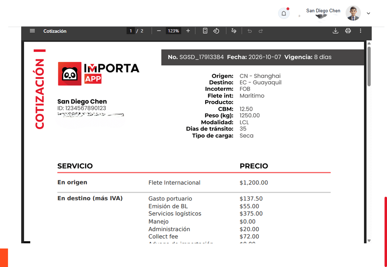
Task: Click the 123% zoom level field
Action: [173, 31]
